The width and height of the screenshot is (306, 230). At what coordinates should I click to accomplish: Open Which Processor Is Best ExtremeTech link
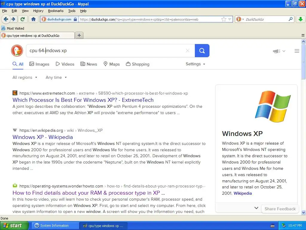pyautogui.click(x=83, y=100)
